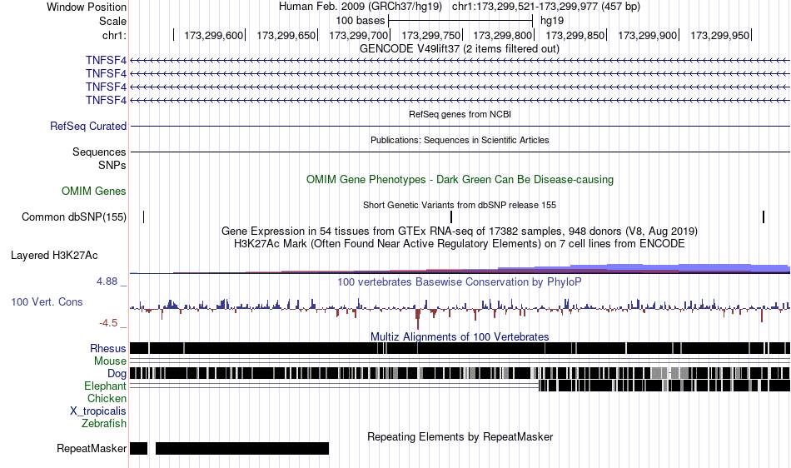Open OMIM Gene Phenotypes track title

pos(460,180)
